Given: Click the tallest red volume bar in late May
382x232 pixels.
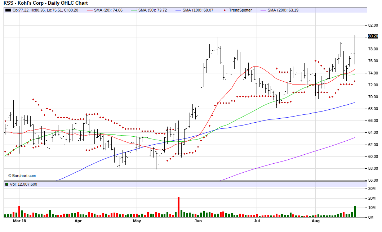Looking at the screenshot, I should pos(179,207).
